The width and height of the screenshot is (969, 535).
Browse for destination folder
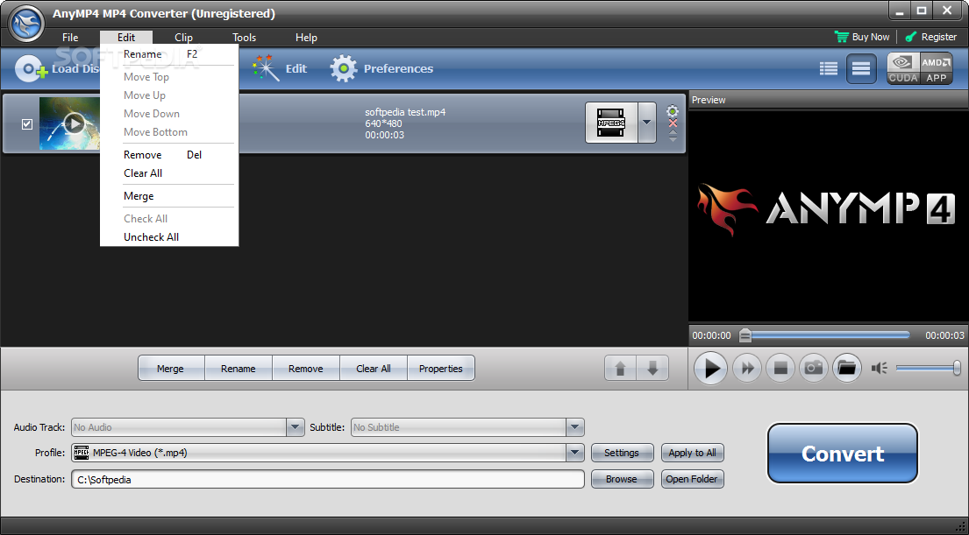tap(622, 479)
